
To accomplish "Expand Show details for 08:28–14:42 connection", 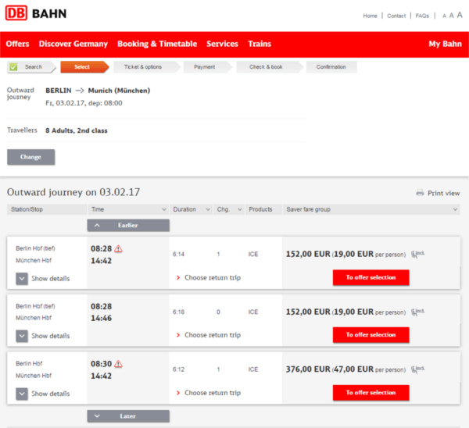I will (x=22, y=279).
